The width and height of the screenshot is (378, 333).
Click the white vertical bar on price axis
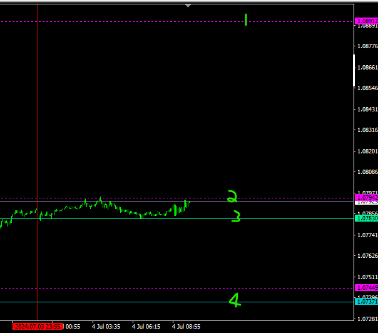[x=354, y=70]
